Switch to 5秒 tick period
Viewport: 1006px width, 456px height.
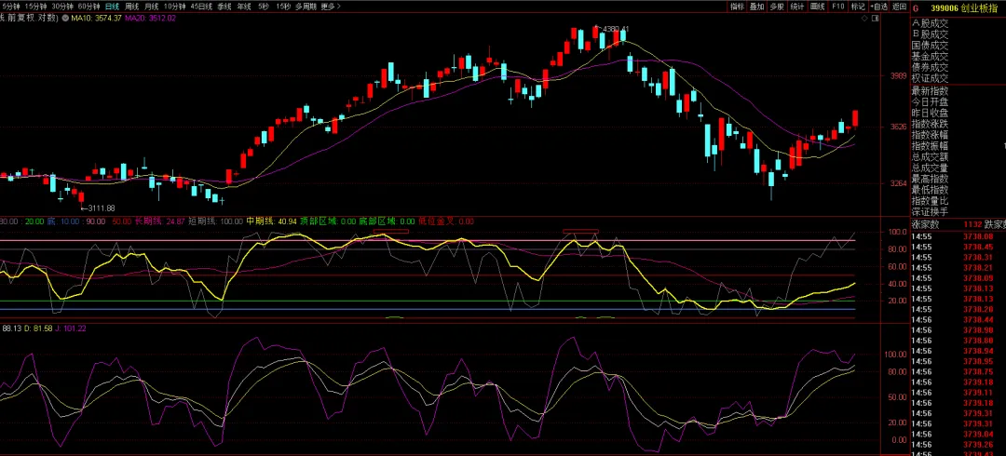[x=263, y=7]
